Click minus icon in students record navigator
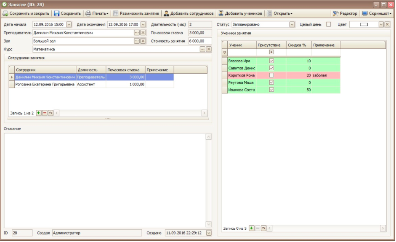 [258, 228]
